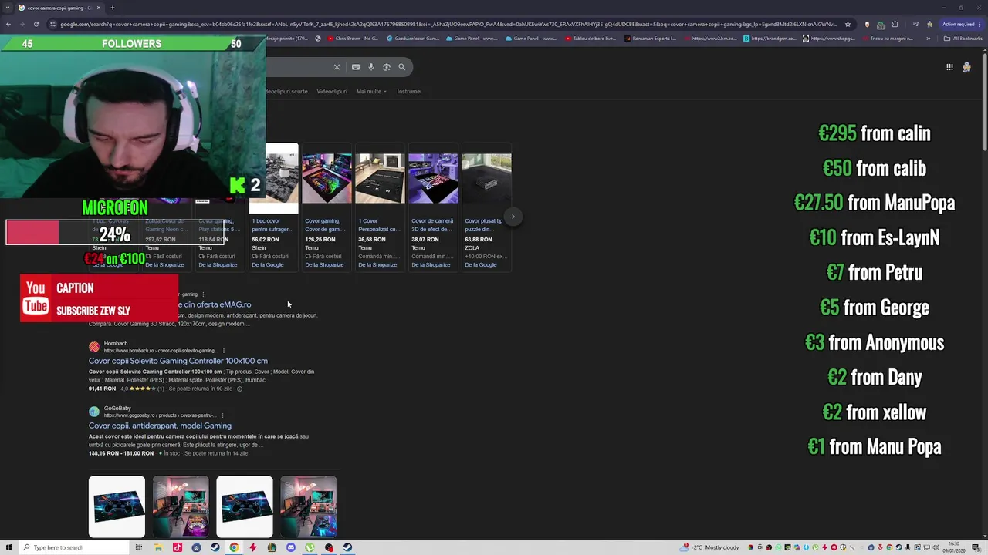Click the Windows Start button
Image resolution: width=988 pixels, height=555 pixels.
click(9, 547)
